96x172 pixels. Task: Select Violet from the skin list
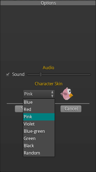[39, 124]
